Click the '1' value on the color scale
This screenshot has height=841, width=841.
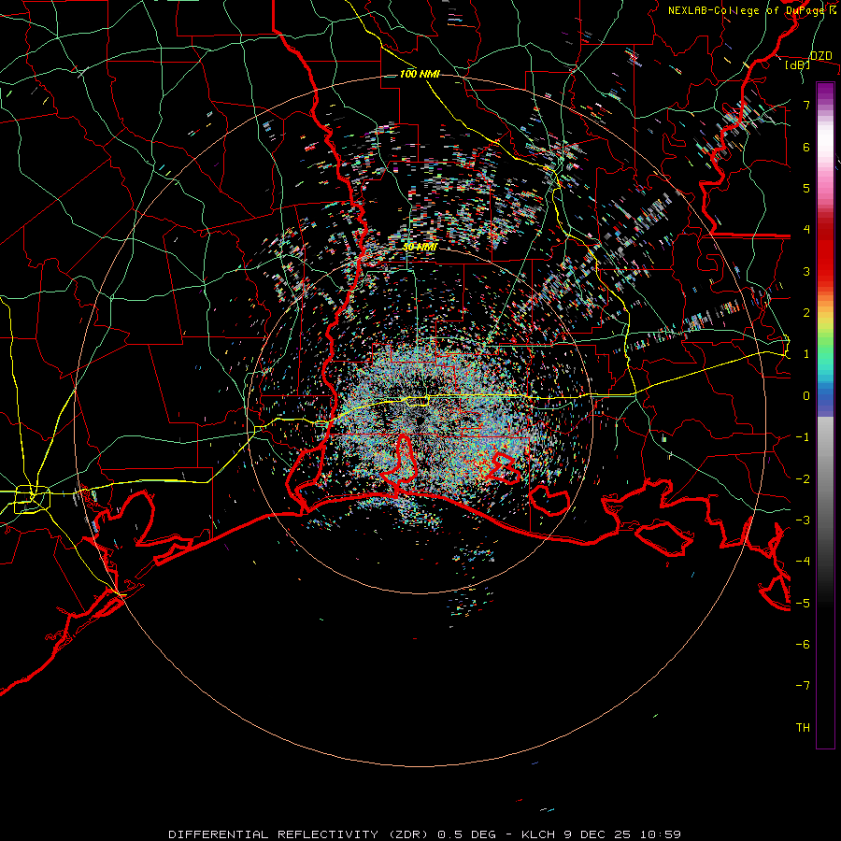point(806,354)
